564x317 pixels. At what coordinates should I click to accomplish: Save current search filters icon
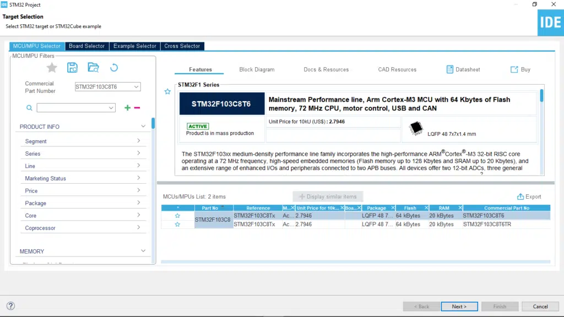pos(72,68)
